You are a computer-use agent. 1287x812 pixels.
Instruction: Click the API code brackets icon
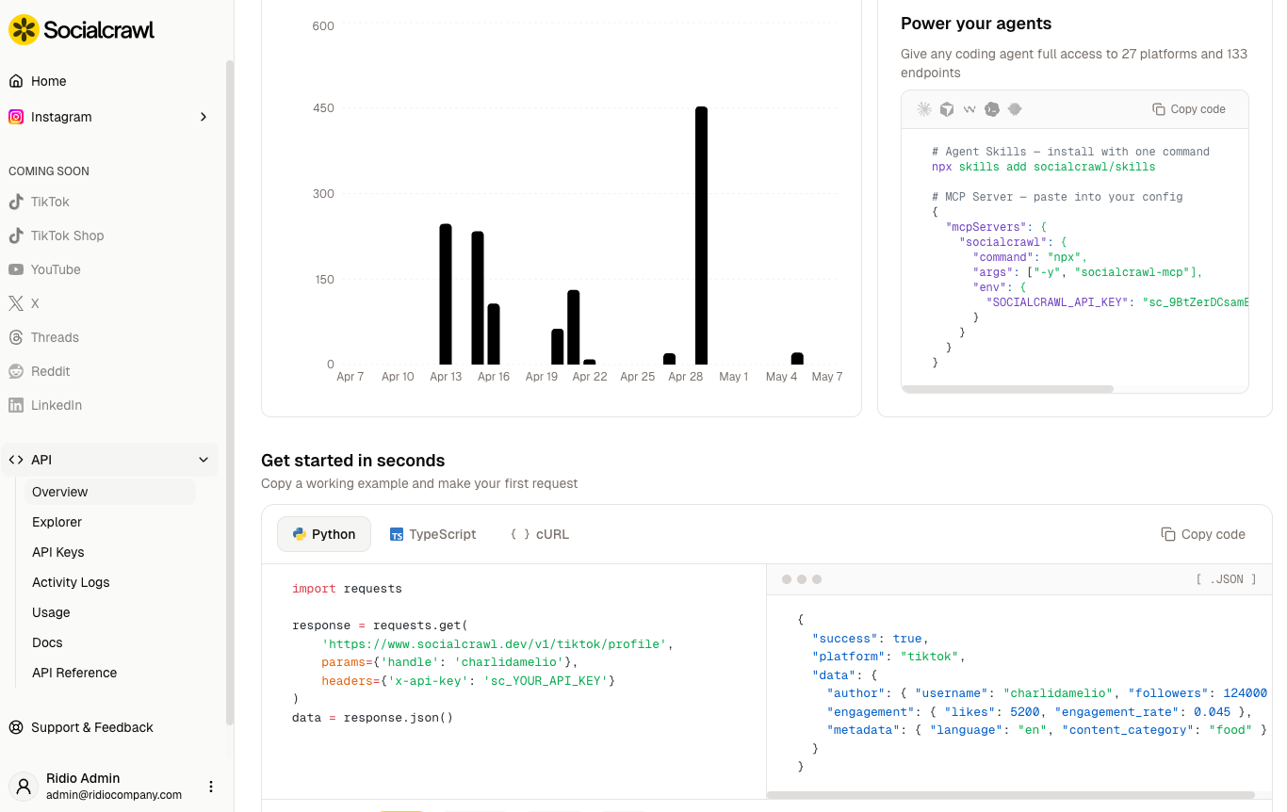point(16,460)
